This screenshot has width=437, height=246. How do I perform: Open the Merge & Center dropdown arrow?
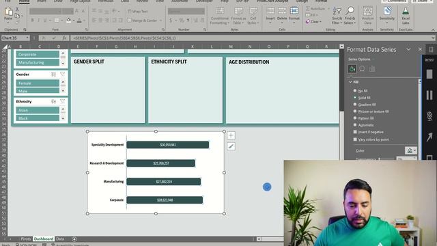(x=160, y=20)
